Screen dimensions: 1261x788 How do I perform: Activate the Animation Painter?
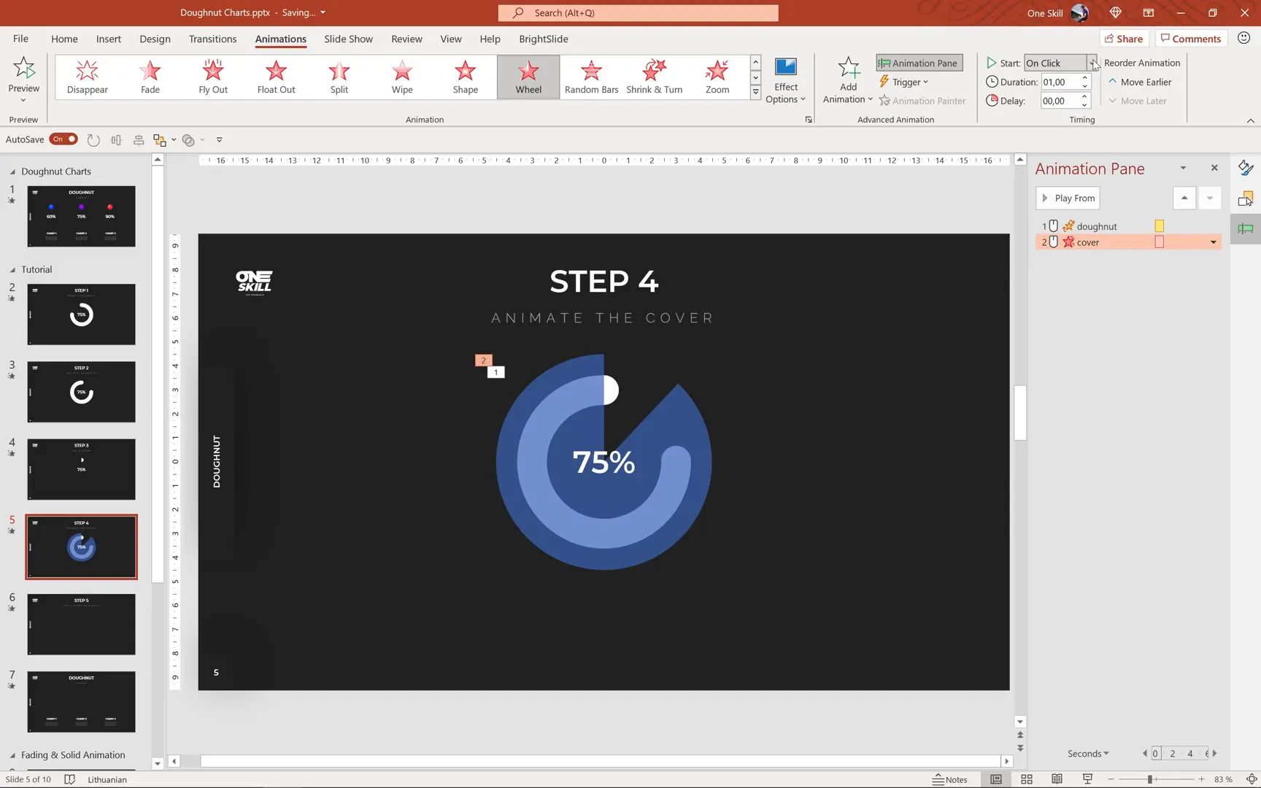(x=922, y=101)
